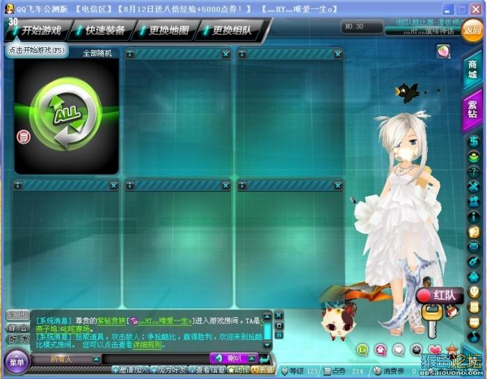Open the 商城 side tab
The height and width of the screenshot is (379, 487).
pyautogui.click(x=472, y=70)
